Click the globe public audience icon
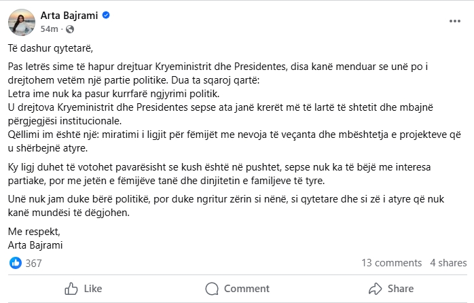Image resolution: width=474 pixels, height=303 pixels. [70, 29]
